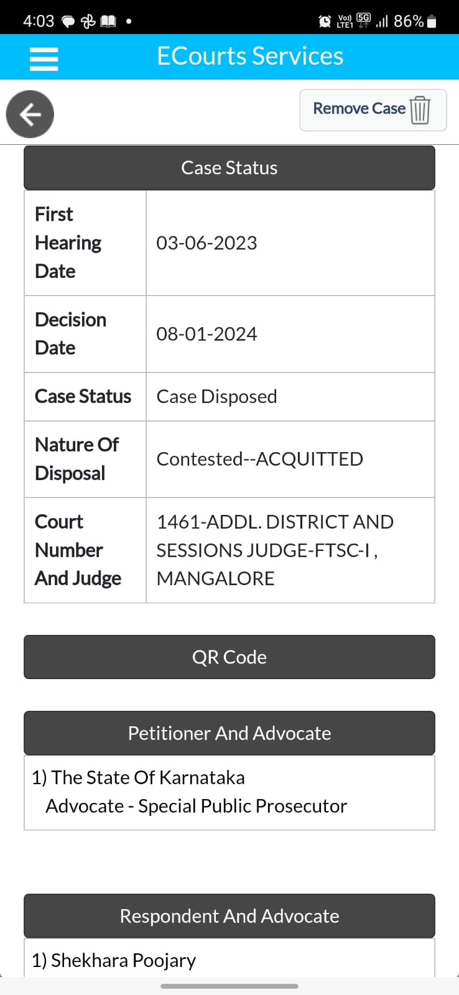Collapse the Respondent And Advocate section
Viewport: 459px width, 995px height.
click(x=229, y=916)
